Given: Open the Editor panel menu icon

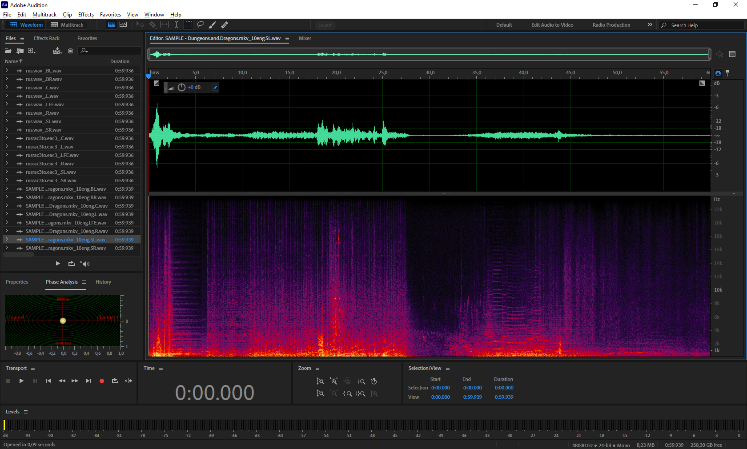Looking at the screenshot, I should tap(287, 39).
